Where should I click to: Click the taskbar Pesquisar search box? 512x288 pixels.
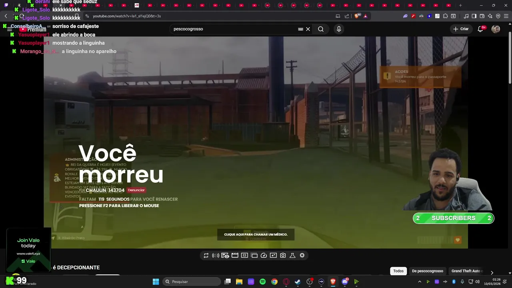coord(192,282)
